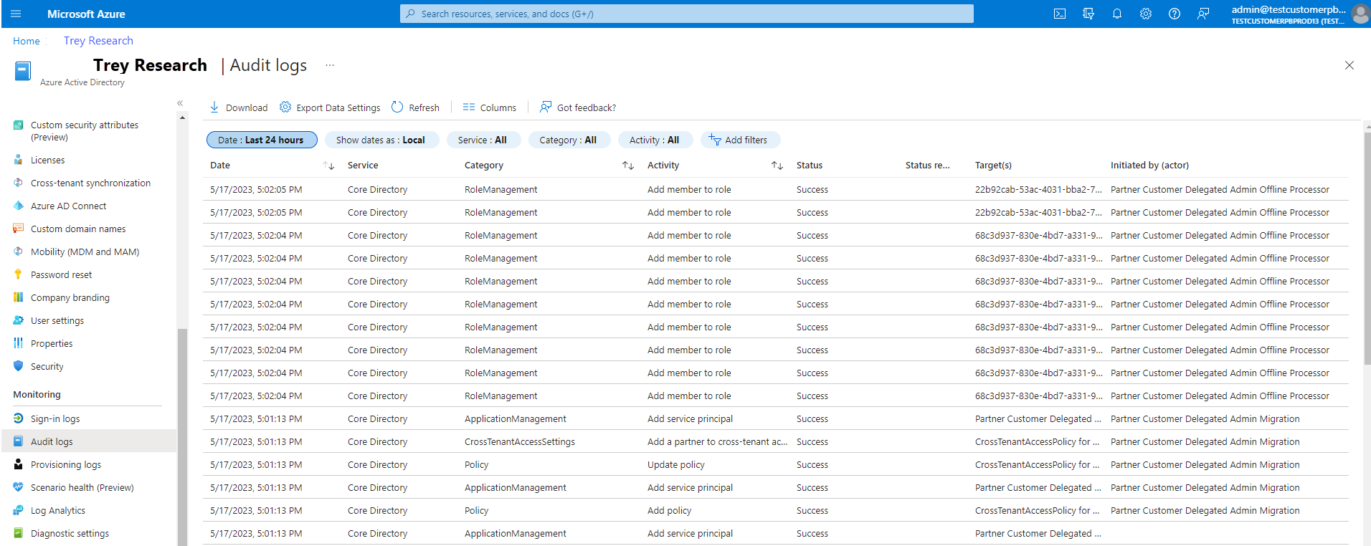Click the Status re... column header

[927, 166]
